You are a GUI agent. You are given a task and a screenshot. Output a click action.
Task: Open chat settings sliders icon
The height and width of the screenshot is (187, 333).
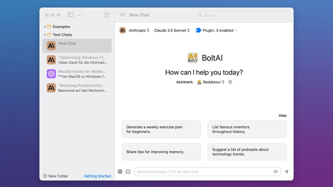tap(123, 15)
